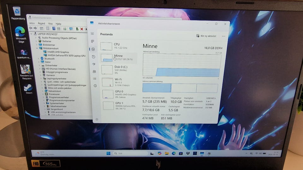Screen dimensions: 303x170
Task: Click the Minnessammansättning composition bar
Action: tap(180, 88)
